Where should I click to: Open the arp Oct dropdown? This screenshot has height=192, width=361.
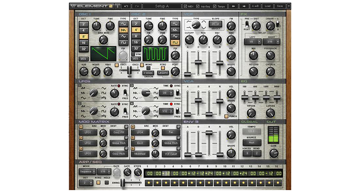[86, 183]
